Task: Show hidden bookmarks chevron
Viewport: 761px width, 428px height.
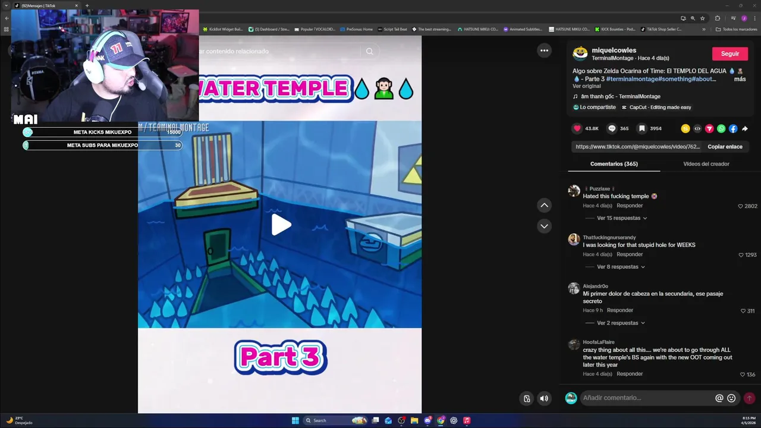Action: (704, 29)
